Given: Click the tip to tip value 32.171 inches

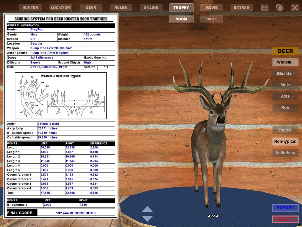Looking at the screenshot, I should point(47,128).
